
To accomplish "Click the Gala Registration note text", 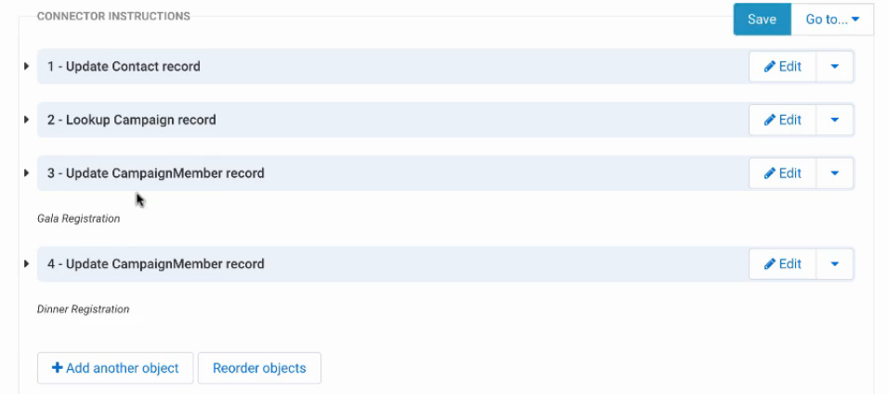I will point(78,219).
